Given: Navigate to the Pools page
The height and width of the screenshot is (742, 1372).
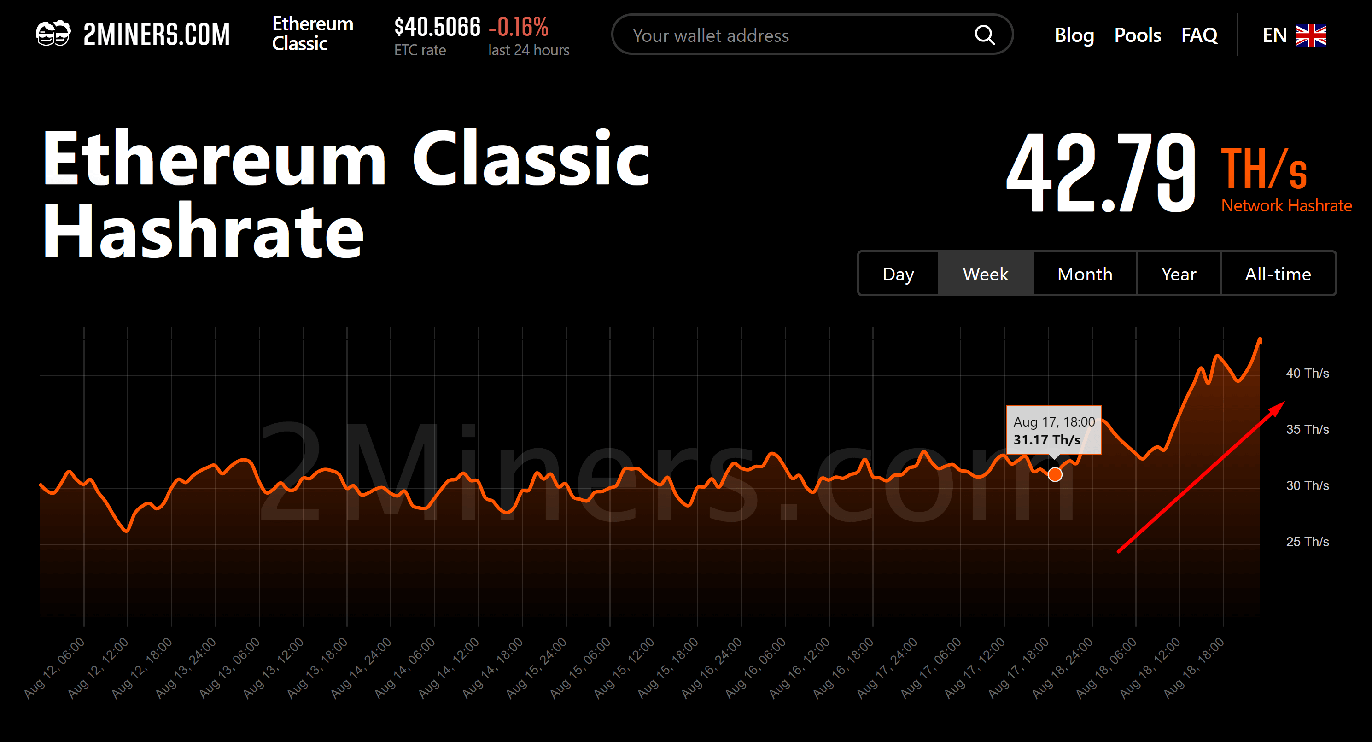Looking at the screenshot, I should coord(1138,35).
